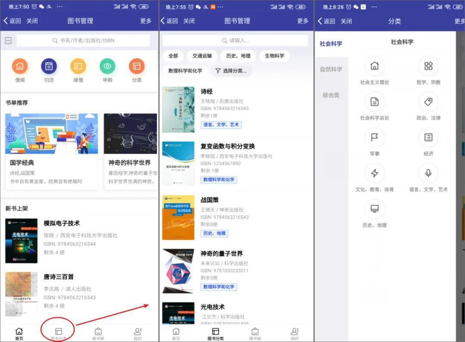
Task: Tap the 战国策 book cover thumbnail
Action: coord(178,217)
